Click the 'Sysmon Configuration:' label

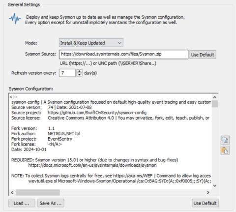pyautogui.click(x=31, y=89)
